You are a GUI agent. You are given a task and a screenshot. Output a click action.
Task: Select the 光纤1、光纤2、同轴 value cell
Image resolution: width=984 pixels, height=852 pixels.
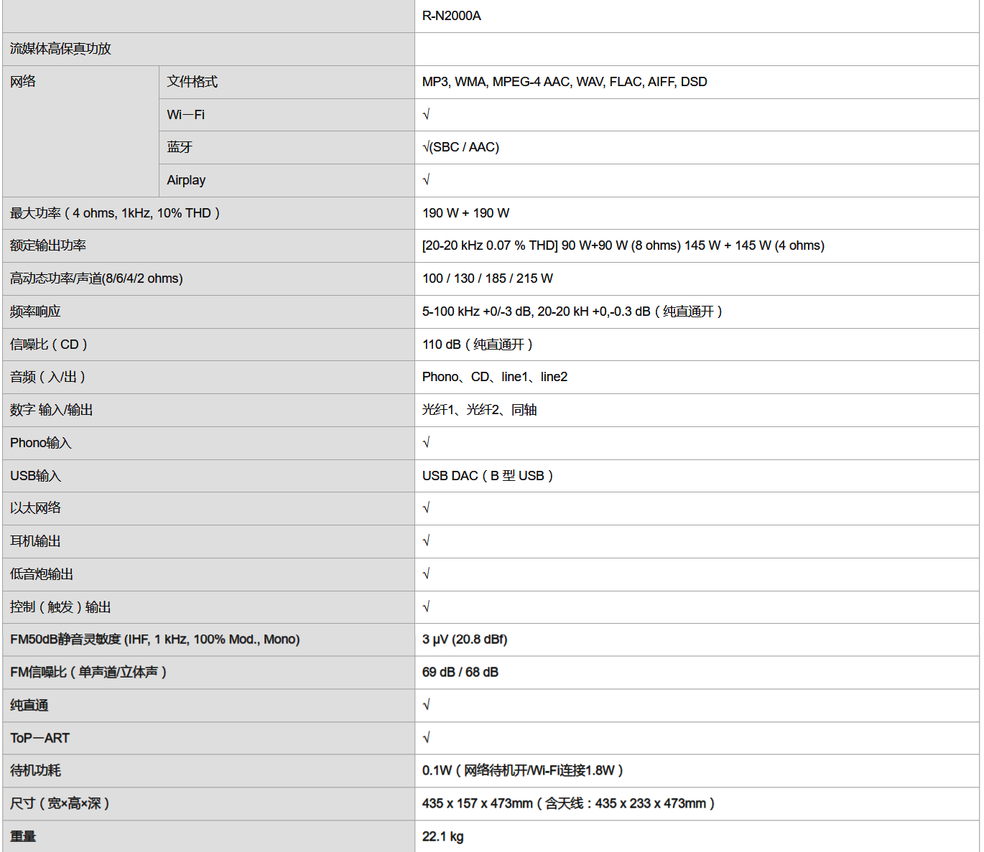pyautogui.click(x=480, y=410)
